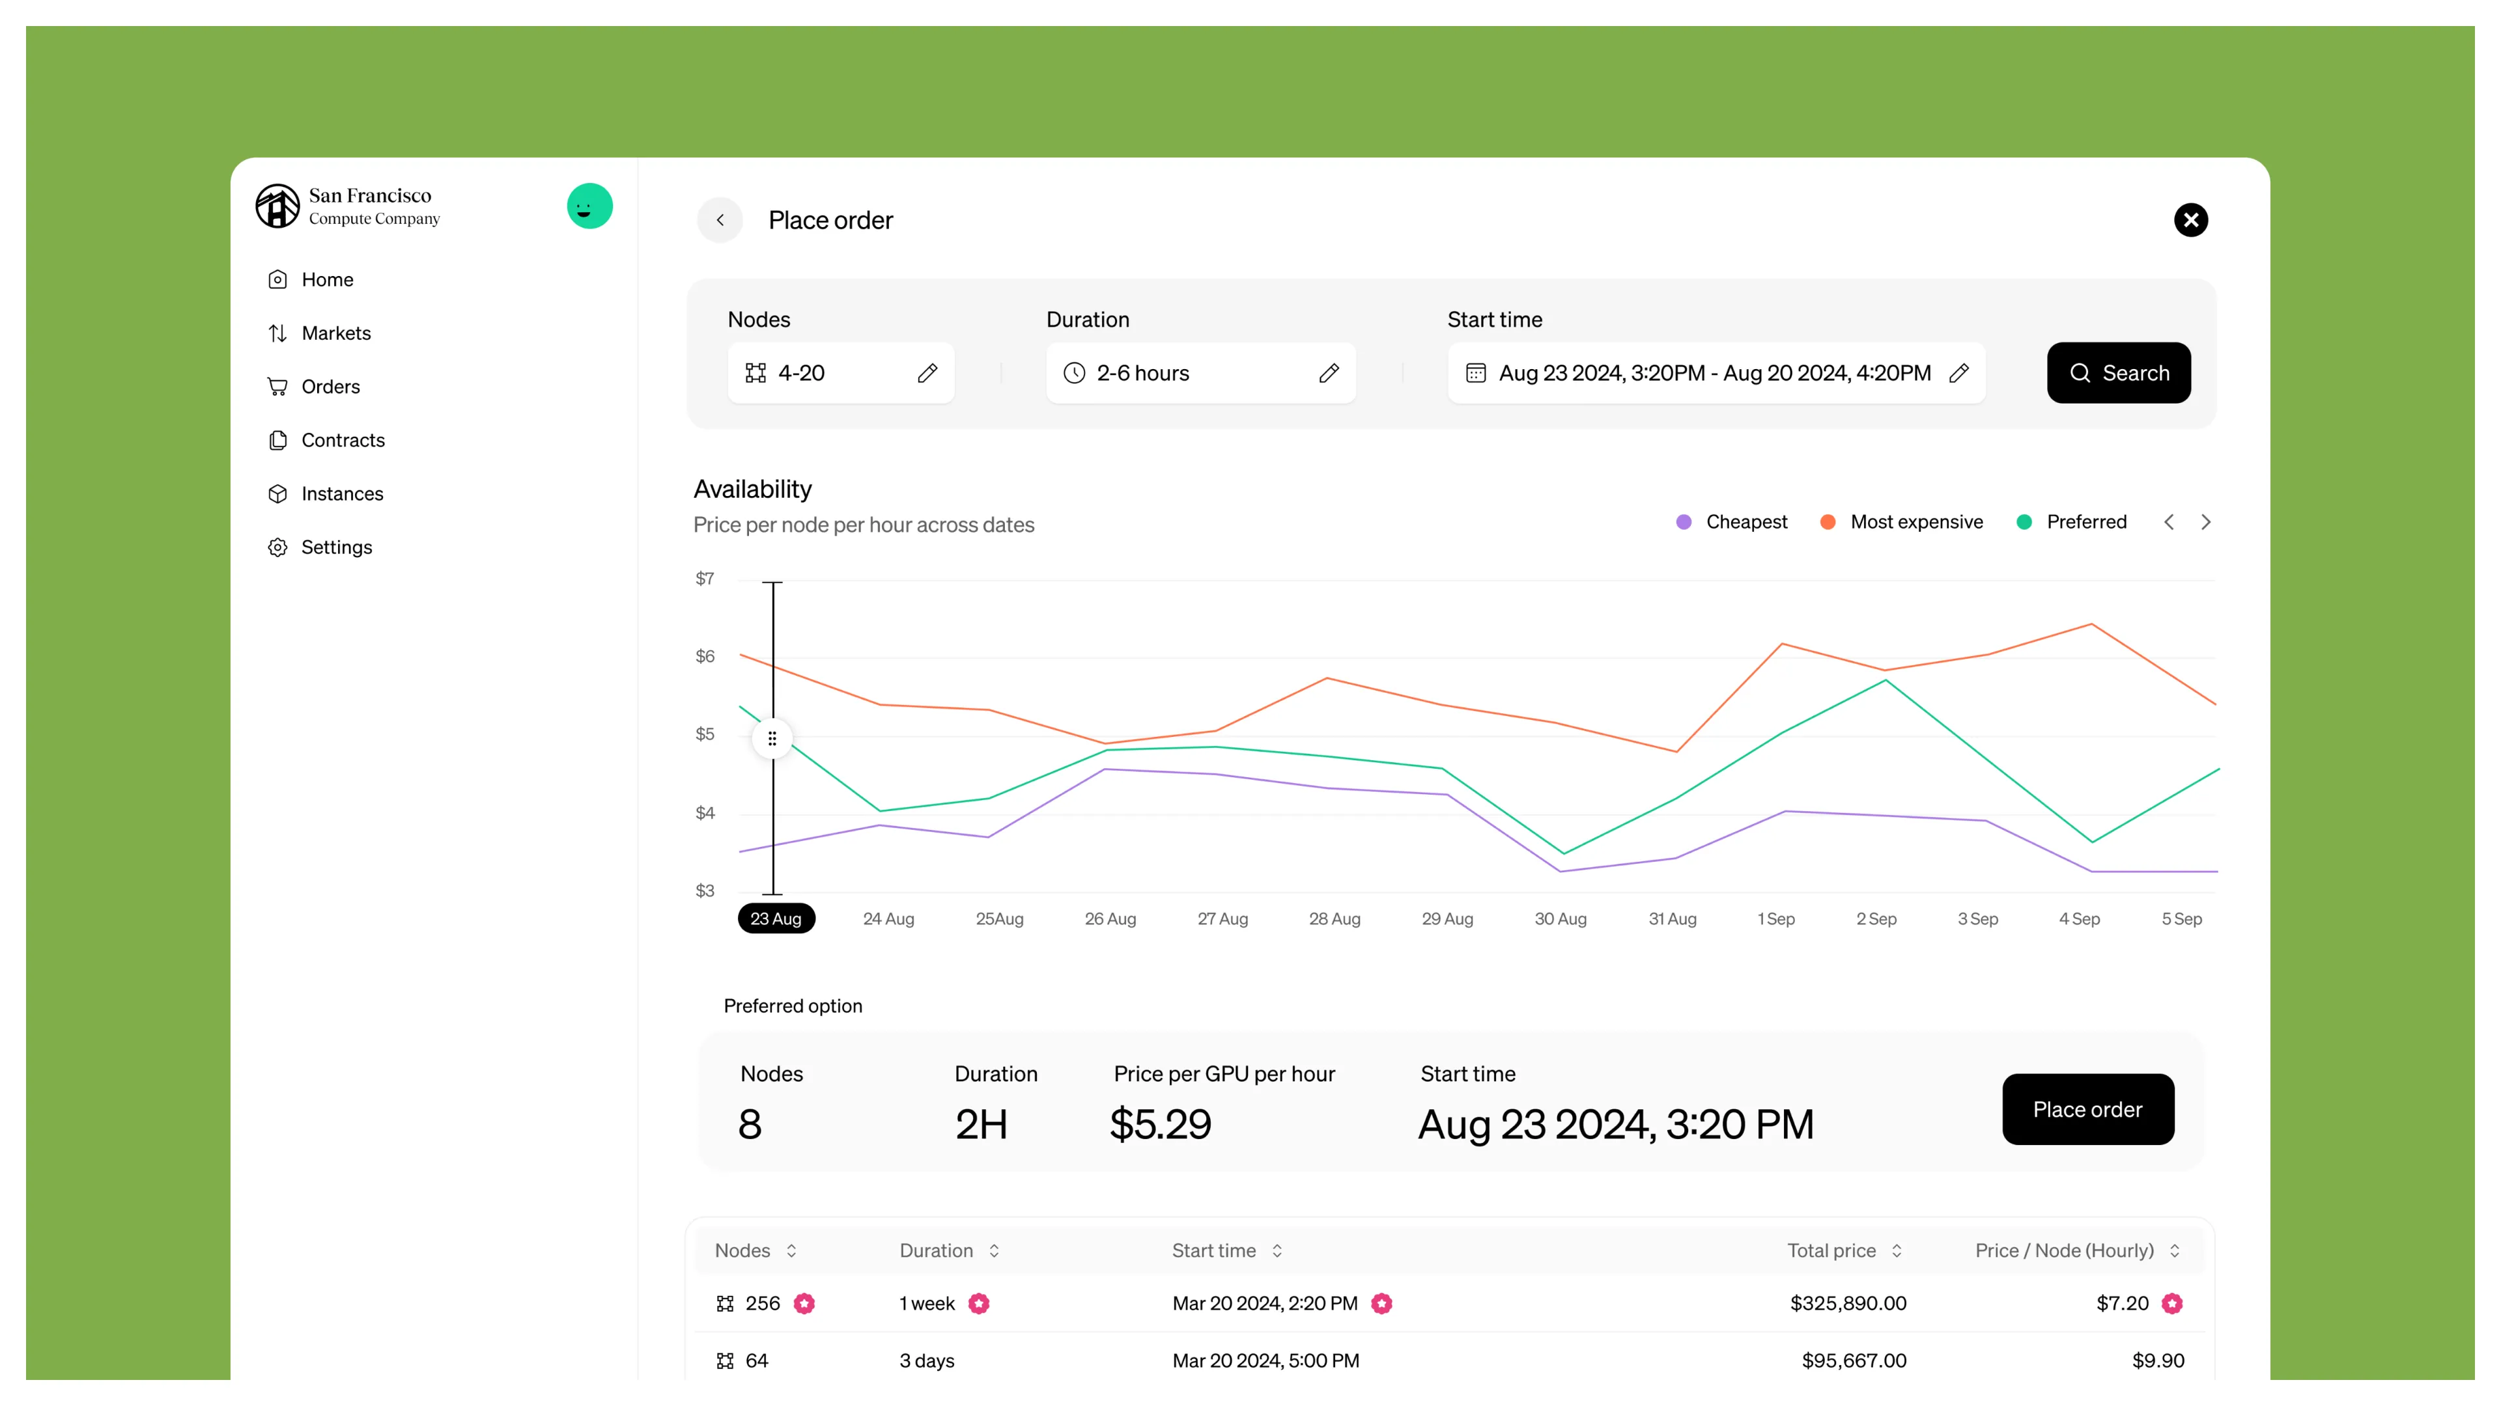Edit the Nodes range with pencil icon
Image resolution: width=2501 pixels, height=1406 pixels.
(x=927, y=372)
